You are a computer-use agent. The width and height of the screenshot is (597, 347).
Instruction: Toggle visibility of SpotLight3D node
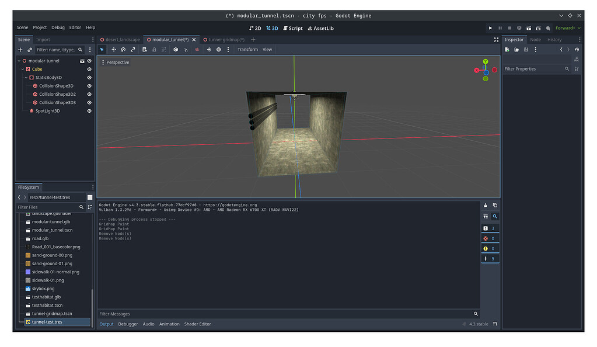pos(89,110)
